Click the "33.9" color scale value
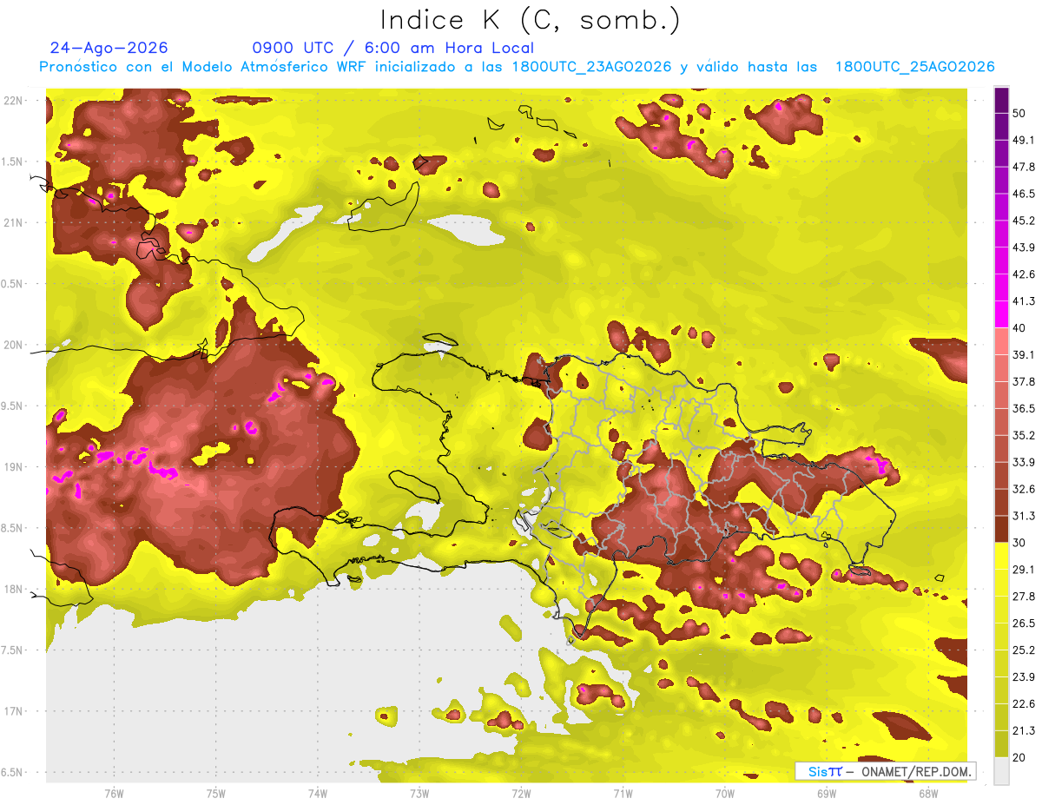Viewport: 1042px width, 805px height. [1024, 462]
